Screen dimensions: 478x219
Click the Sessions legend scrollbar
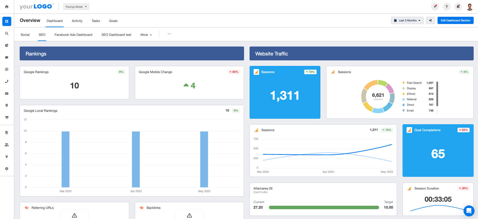click(437, 94)
